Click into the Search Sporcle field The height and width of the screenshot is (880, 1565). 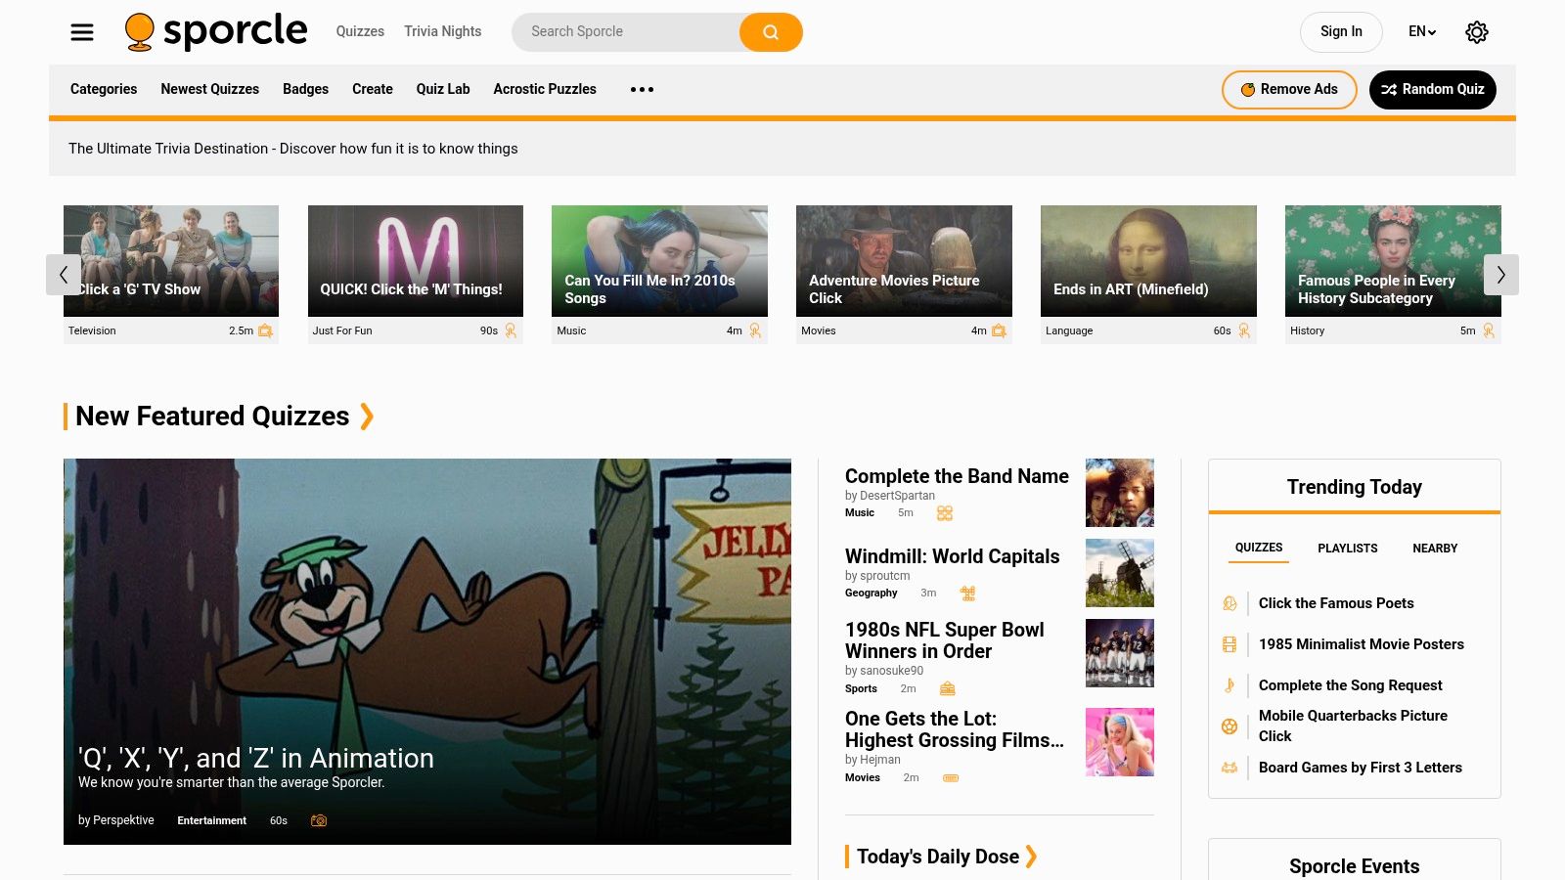click(626, 32)
